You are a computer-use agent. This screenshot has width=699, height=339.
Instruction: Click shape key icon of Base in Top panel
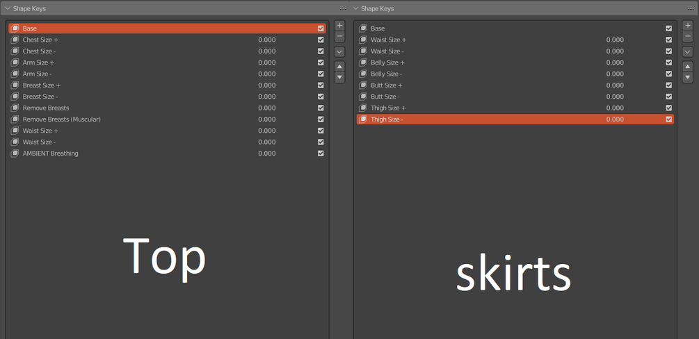15,28
